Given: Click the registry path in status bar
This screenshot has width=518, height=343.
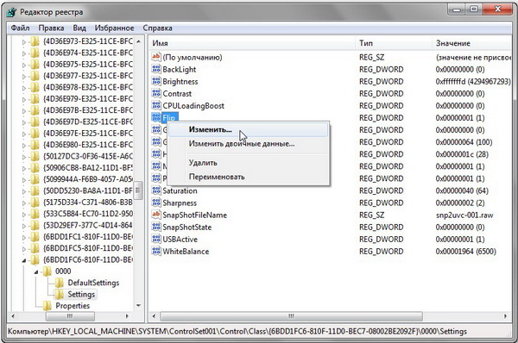Looking at the screenshot, I should (x=237, y=332).
